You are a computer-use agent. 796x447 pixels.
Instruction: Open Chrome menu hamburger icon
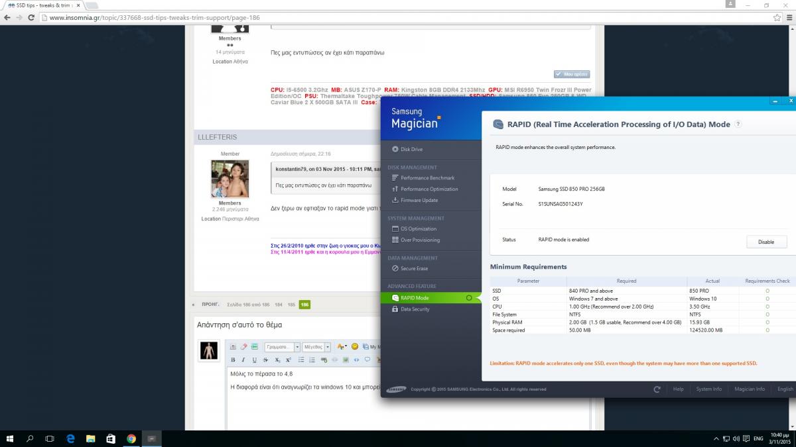788,18
